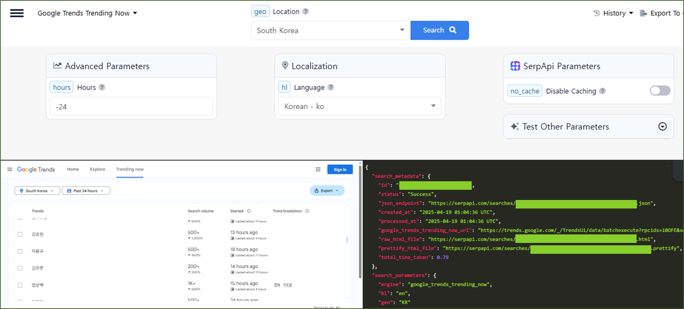The image size is (684, 309).
Task: Click the raw_html_file URL in JSON output
Action: (x=541, y=240)
